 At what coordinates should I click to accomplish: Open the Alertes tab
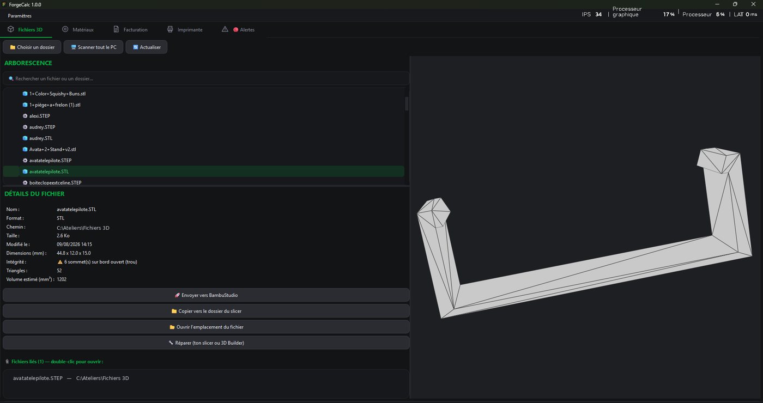[238, 29]
